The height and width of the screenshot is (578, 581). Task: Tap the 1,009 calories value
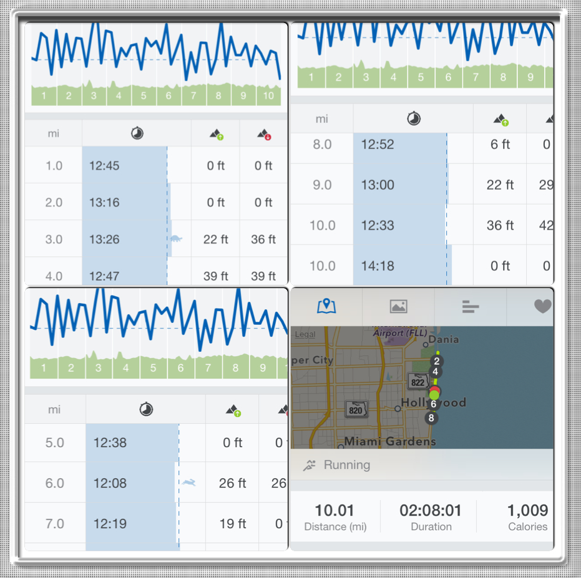(527, 510)
